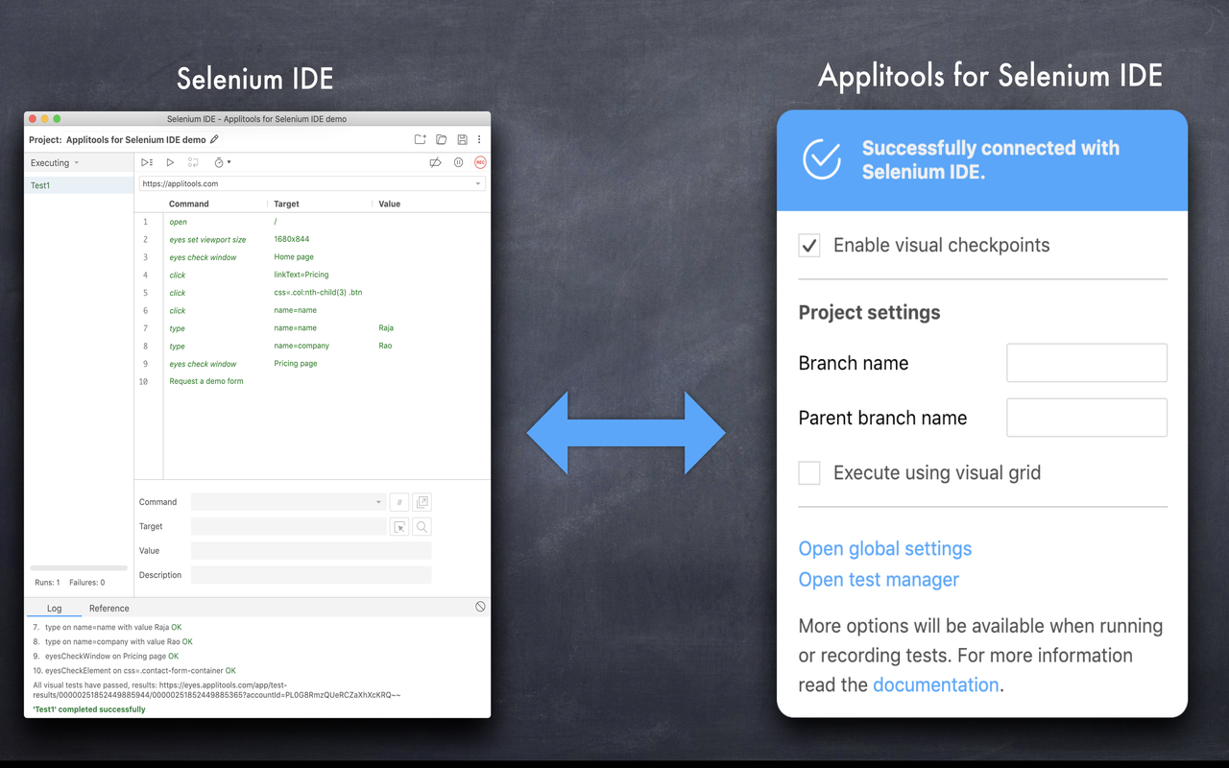Click the Value column header

point(390,204)
